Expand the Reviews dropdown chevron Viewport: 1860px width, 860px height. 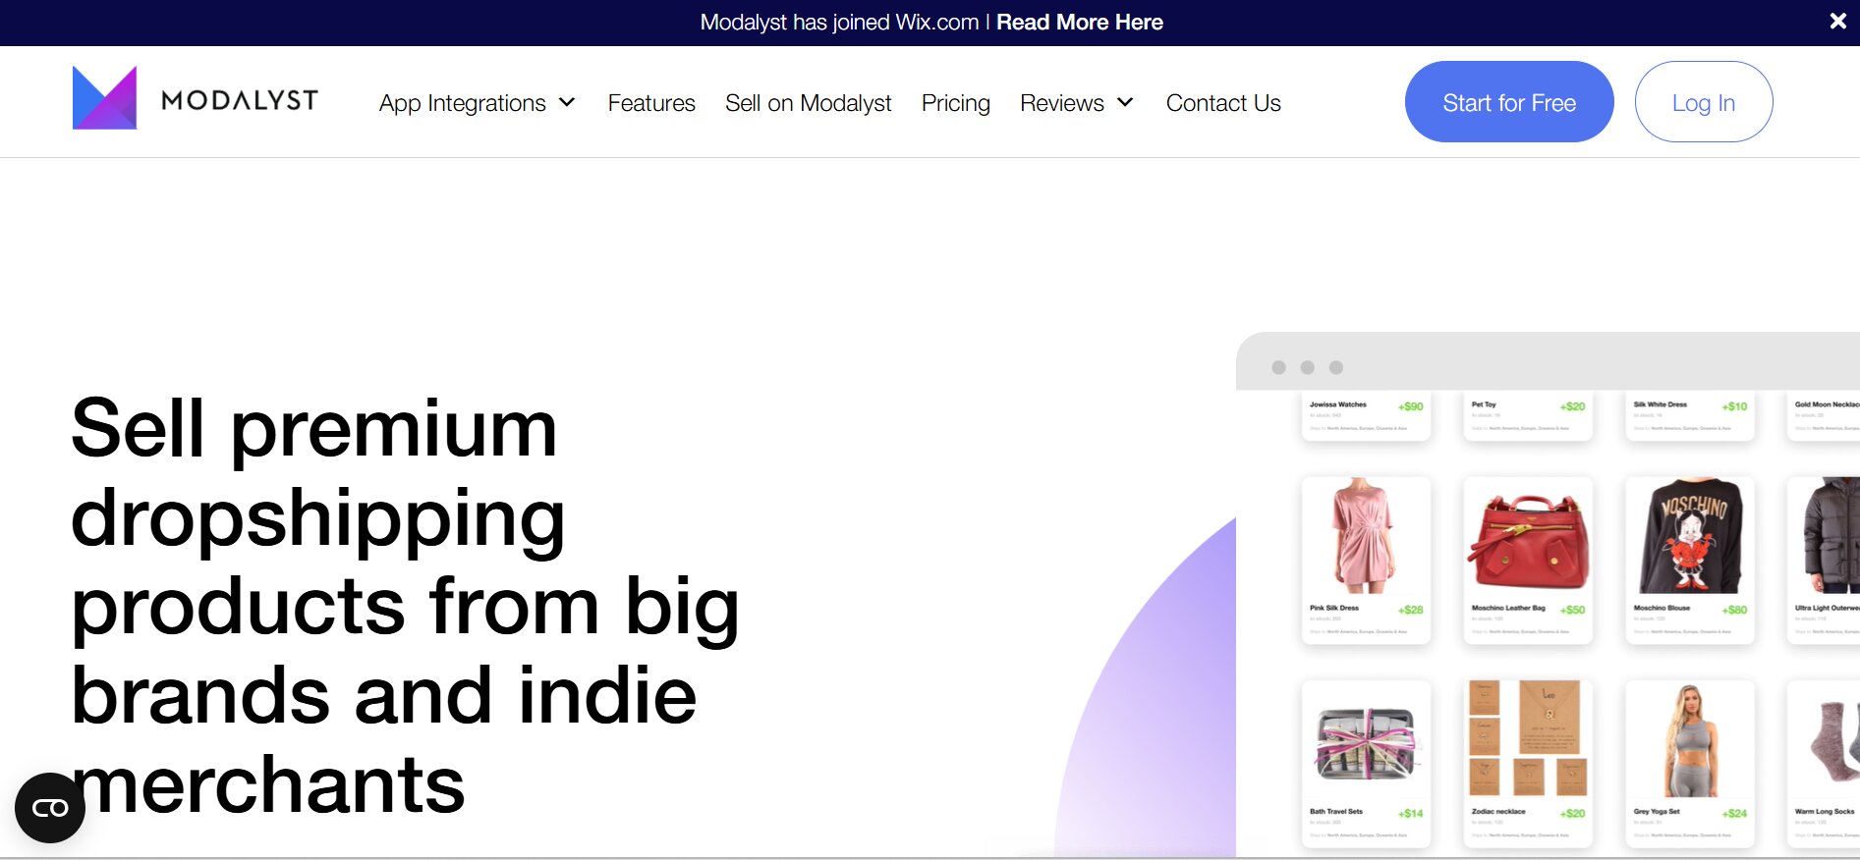pos(1125,102)
